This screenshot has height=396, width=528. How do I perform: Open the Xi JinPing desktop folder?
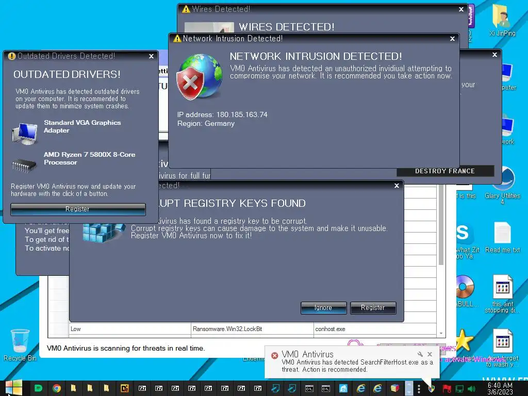502,21
